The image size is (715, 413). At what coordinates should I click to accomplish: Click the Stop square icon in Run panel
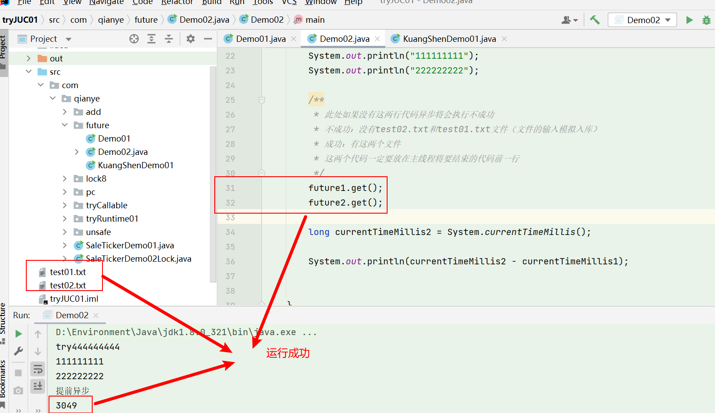[x=18, y=373]
